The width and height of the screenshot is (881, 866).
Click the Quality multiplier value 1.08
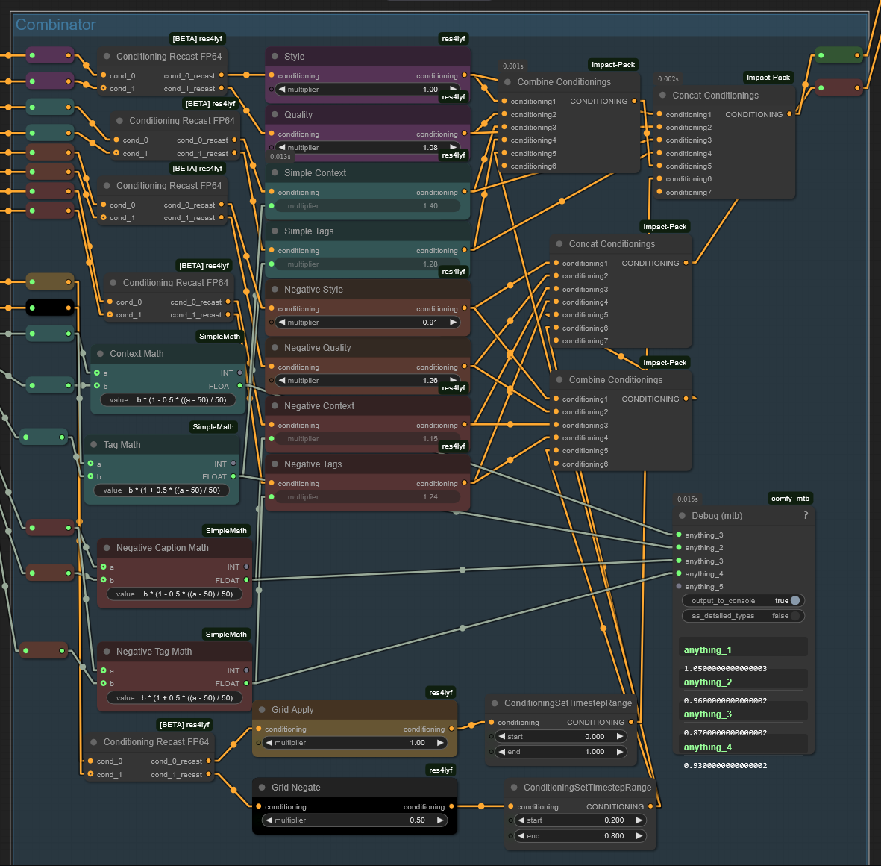point(430,148)
